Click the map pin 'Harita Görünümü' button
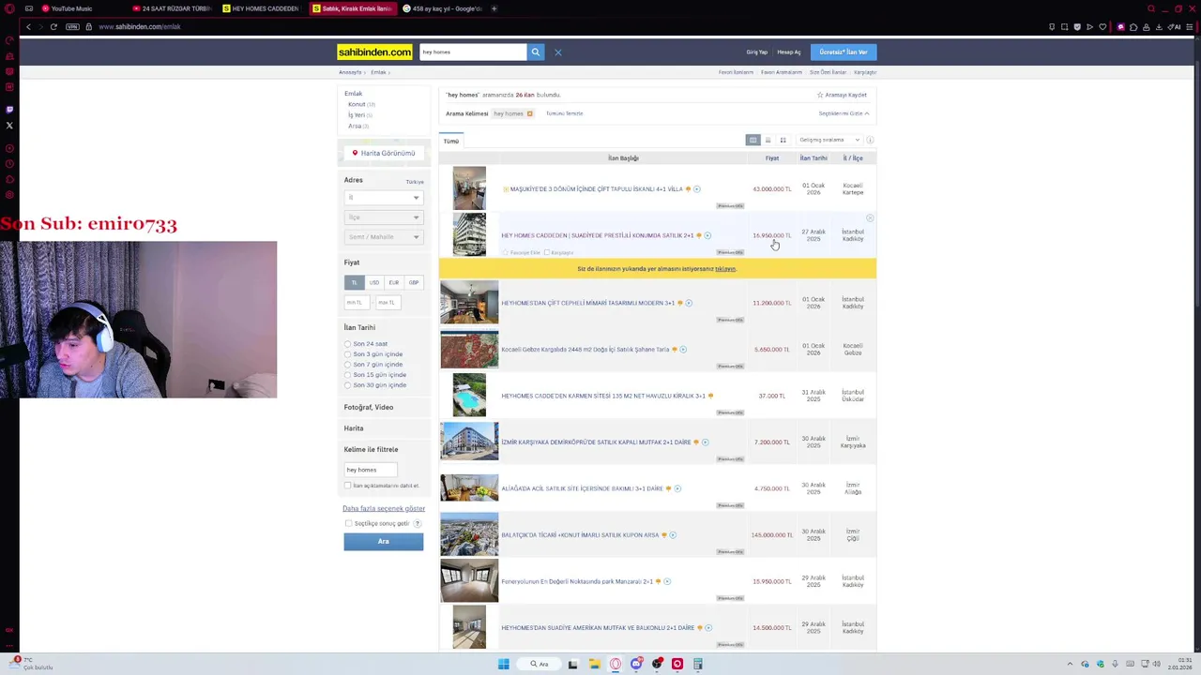This screenshot has width=1201, height=675. [x=383, y=153]
